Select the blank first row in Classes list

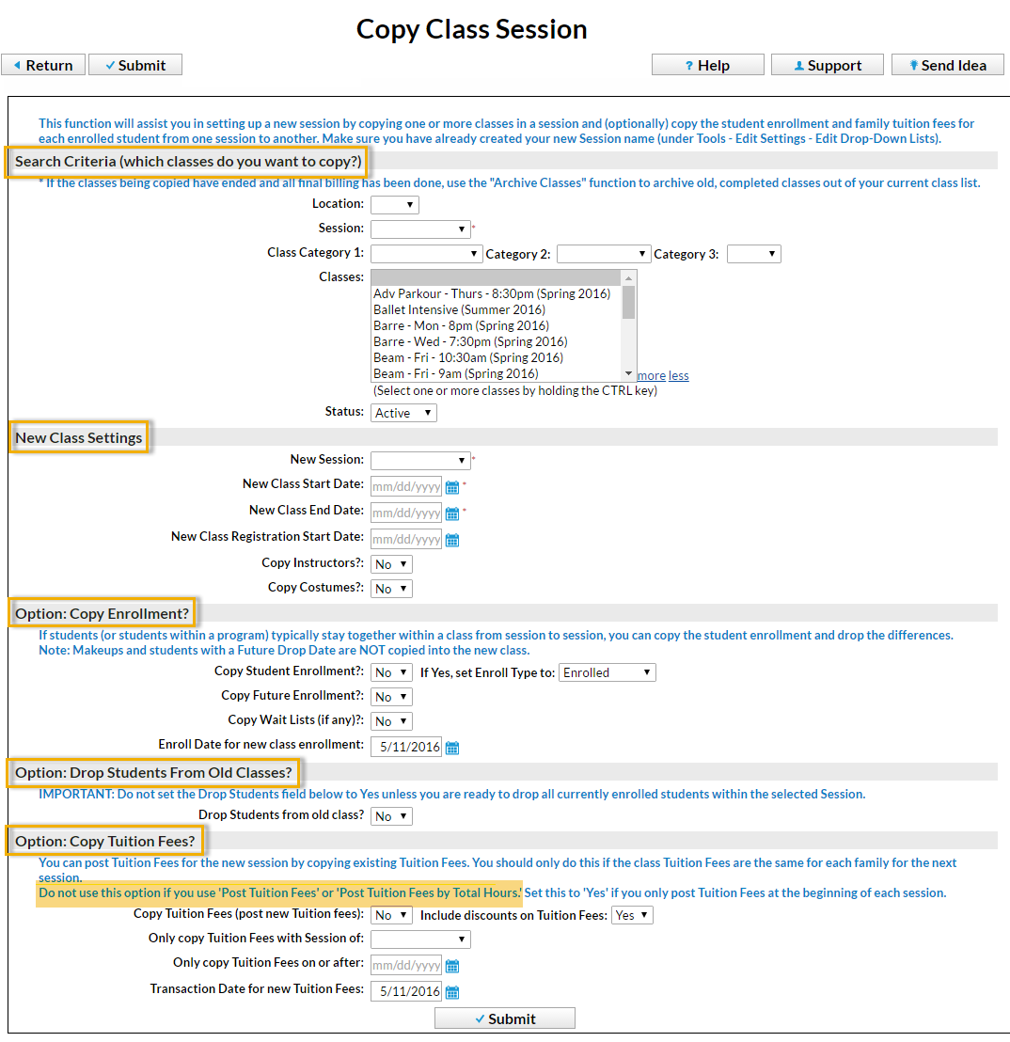pos(496,277)
